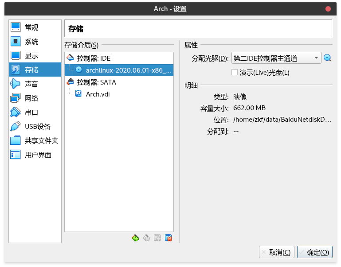
Task: Click the add storage controller icon
Action: click(135, 238)
